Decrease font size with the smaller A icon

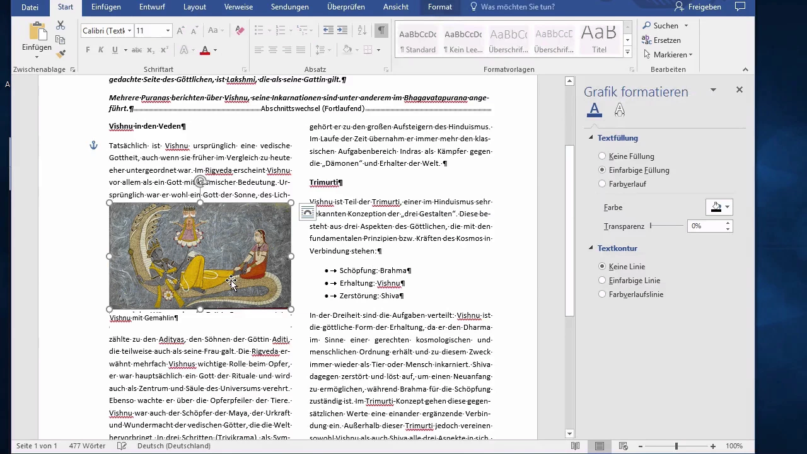click(195, 30)
